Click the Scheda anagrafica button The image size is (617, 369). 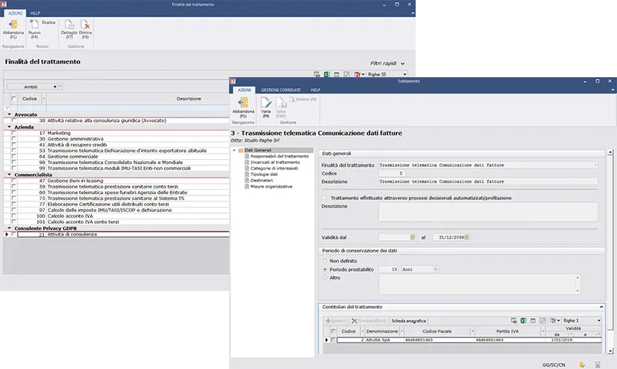click(x=408, y=320)
